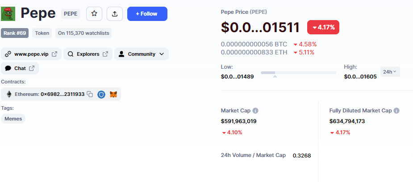Click the Rank #69 badge
The height and width of the screenshot is (182, 413).
click(x=15, y=33)
